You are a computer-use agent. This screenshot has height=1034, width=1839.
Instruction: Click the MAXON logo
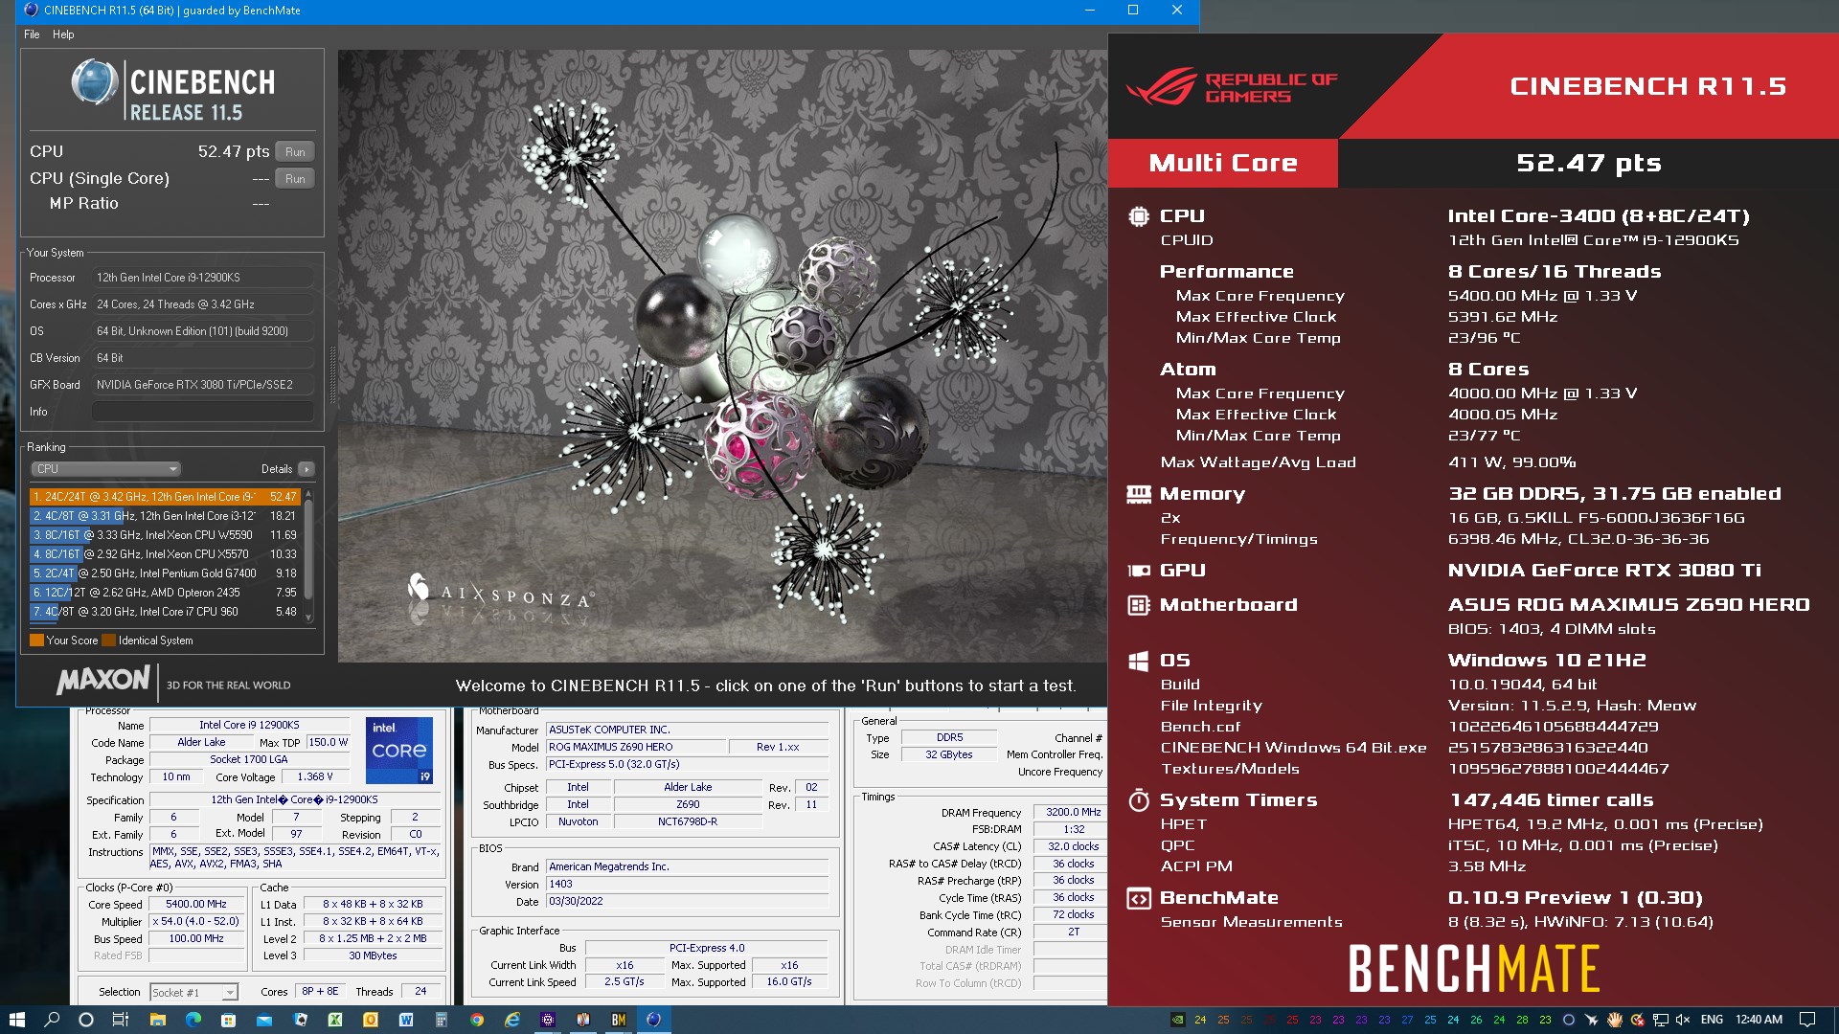[x=103, y=681]
